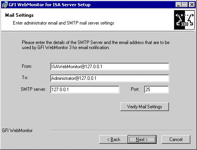Image resolution: width=197 pixels, height=150 pixels.
Task: Minimize the setup window
Action: pyautogui.click(x=178, y=5)
